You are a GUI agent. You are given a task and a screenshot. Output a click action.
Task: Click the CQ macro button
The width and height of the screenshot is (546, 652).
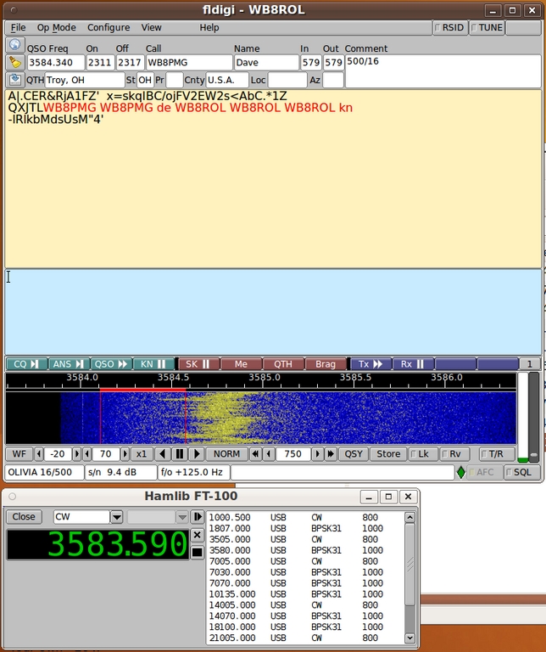click(x=25, y=364)
